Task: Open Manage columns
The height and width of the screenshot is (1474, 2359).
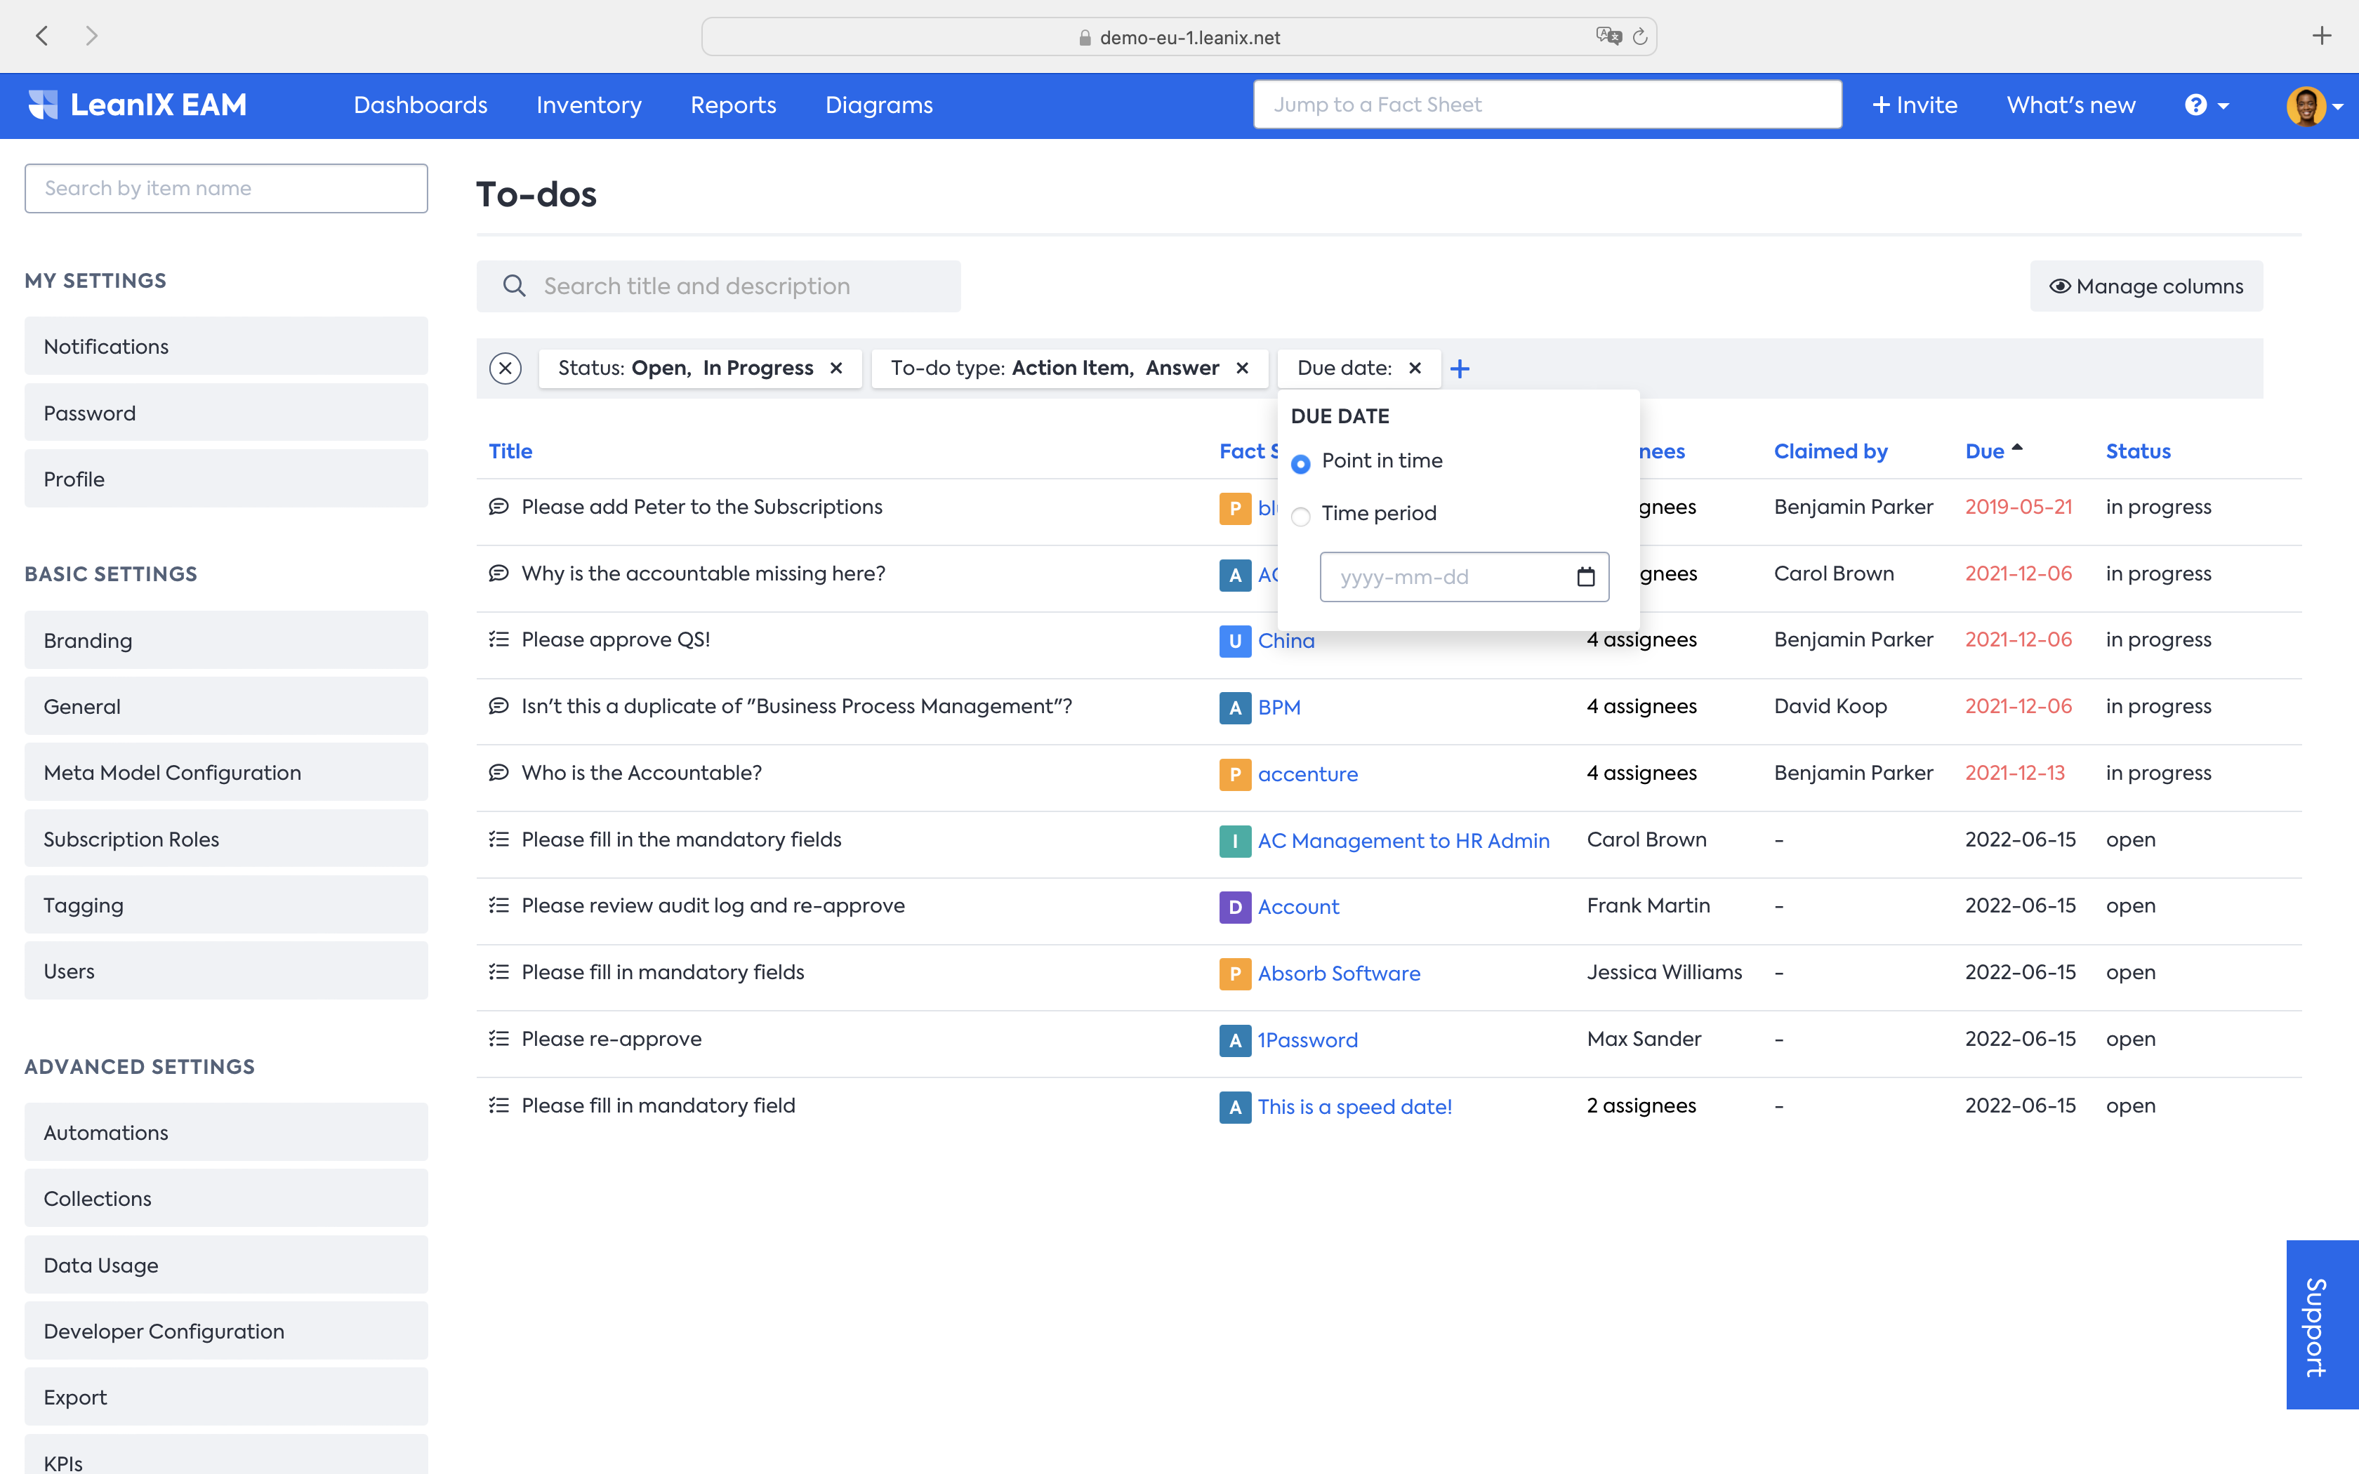Action: coord(2146,286)
